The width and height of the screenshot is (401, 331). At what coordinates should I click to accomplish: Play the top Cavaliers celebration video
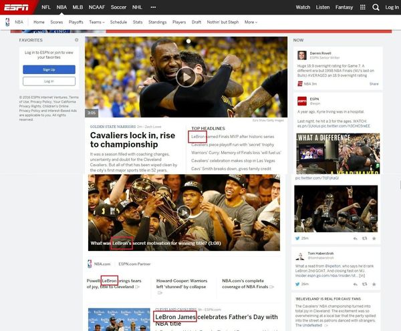coord(186,77)
